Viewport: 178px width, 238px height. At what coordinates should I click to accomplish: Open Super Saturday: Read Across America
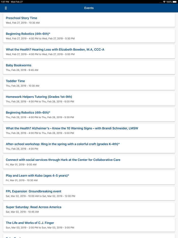pyautogui.click(x=89, y=209)
